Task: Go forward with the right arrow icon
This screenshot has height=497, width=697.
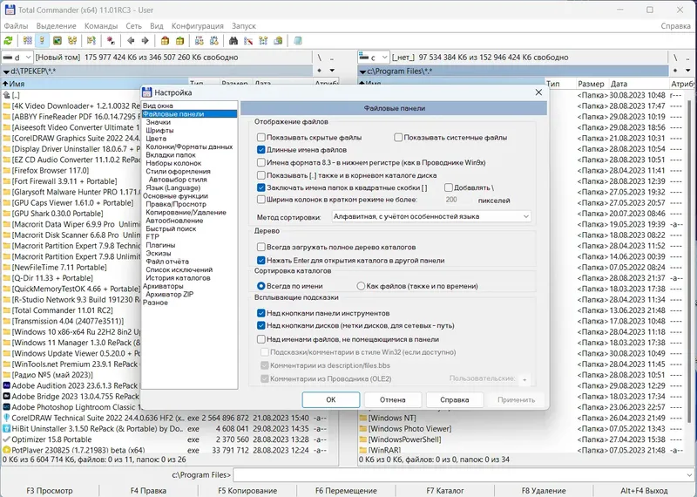Action: [145, 41]
